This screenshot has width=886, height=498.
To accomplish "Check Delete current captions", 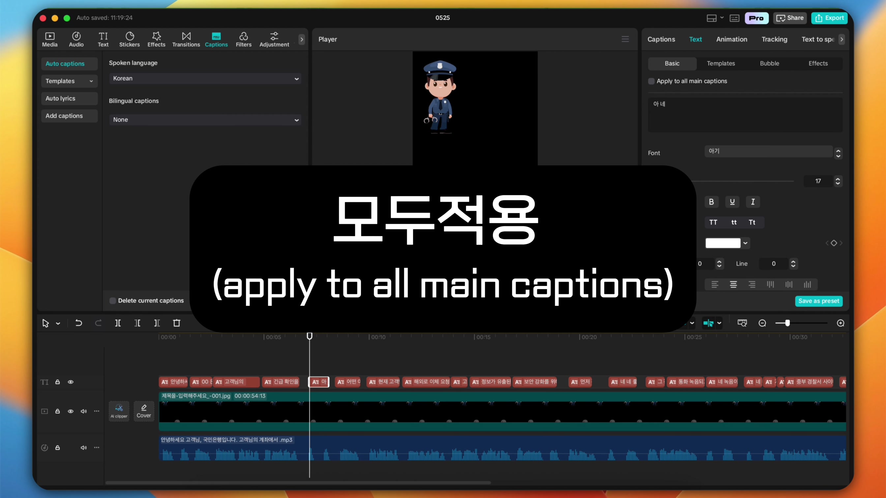I will (112, 301).
